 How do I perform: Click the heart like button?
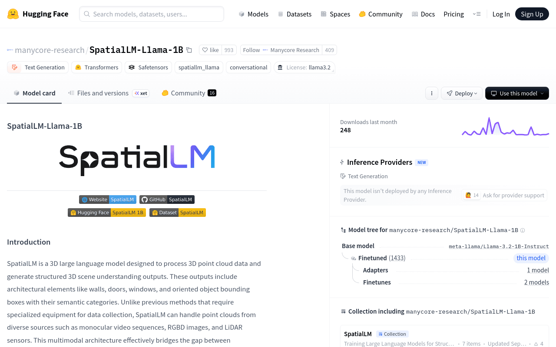coord(210,50)
